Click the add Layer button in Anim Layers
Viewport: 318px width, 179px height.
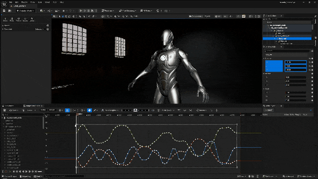pos(269,110)
